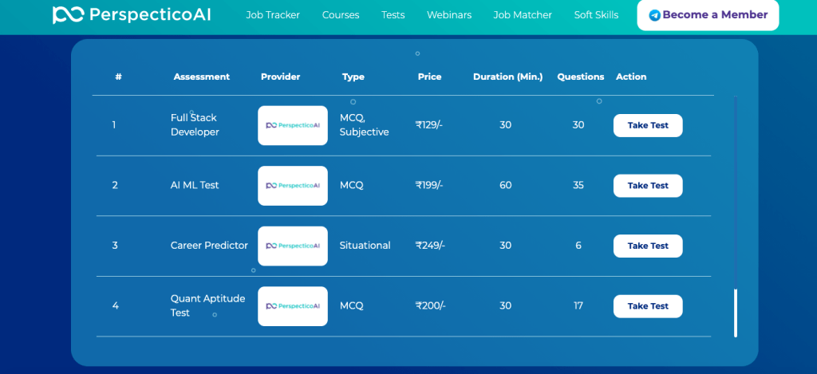The image size is (817, 374).
Task: Take the Quant Aptitude Test
Action: (648, 306)
